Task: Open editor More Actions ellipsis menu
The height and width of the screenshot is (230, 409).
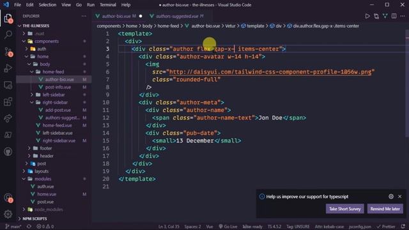Action: point(403,16)
